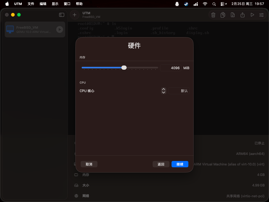The width and height of the screenshot is (269, 202).
Task: Click the ARM64 (aarch64) architecture value
Action: click(250, 154)
